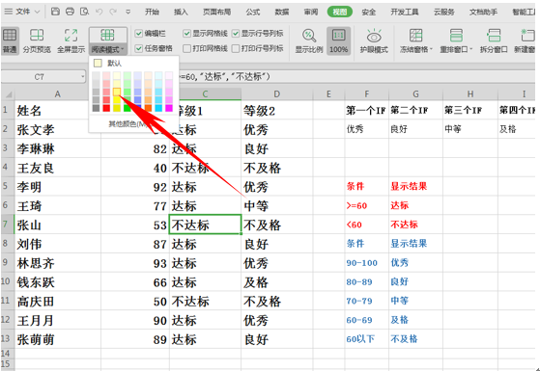
Task: Toggle the 任务窗格 task pane checkbox
Action: click(x=139, y=48)
